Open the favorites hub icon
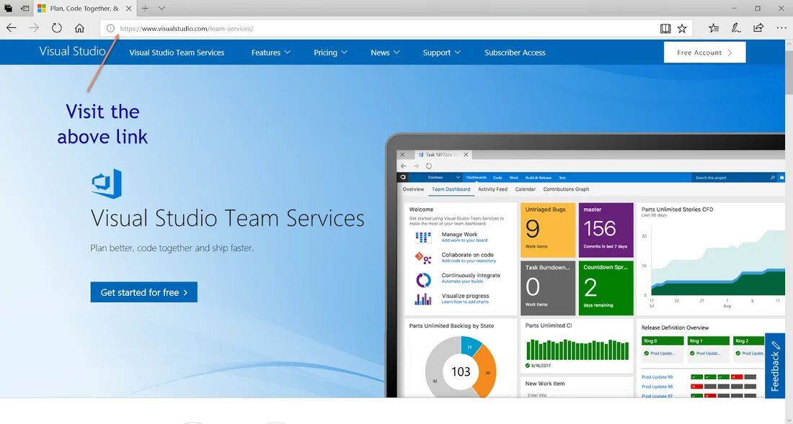The height and width of the screenshot is (424, 793). [714, 28]
